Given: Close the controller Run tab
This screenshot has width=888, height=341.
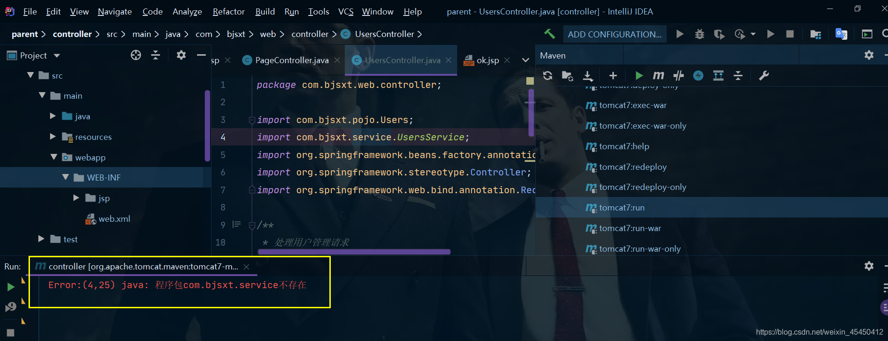Looking at the screenshot, I should 246,267.
